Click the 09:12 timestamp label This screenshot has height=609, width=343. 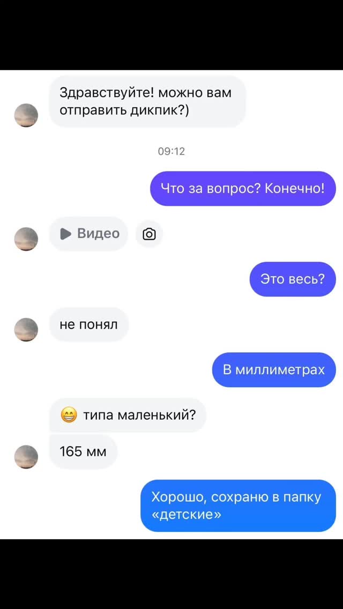[171, 152]
